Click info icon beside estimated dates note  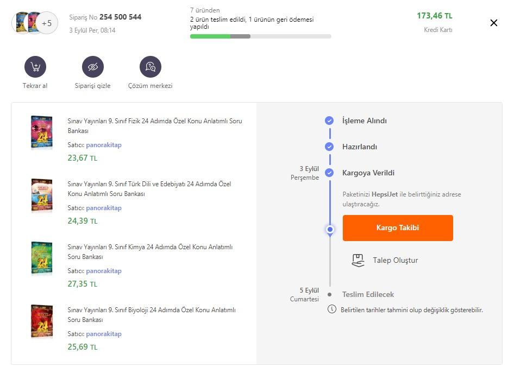pyautogui.click(x=331, y=309)
